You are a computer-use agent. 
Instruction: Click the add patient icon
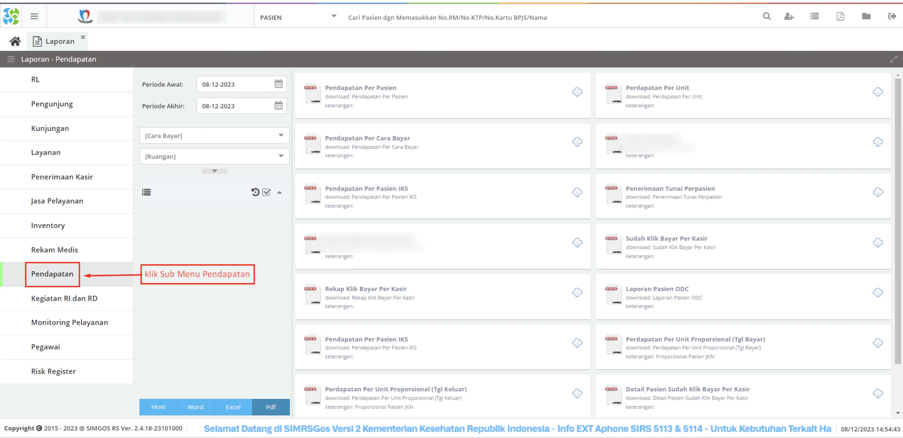click(x=789, y=16)
